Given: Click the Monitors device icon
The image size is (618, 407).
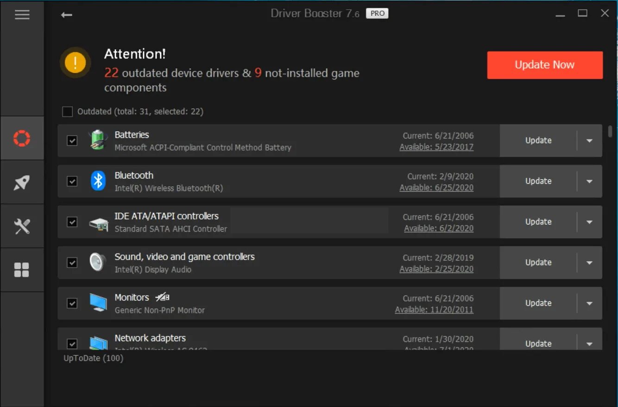Looking at the screenshot, I should [x=98, y=303].
